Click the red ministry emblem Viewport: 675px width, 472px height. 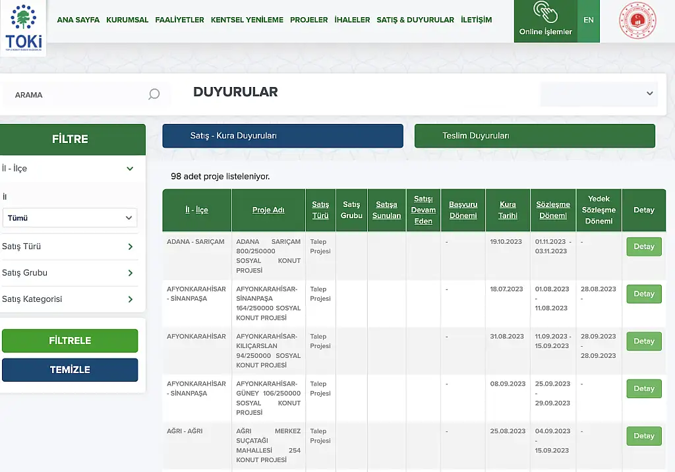click(x=637, y=20)
